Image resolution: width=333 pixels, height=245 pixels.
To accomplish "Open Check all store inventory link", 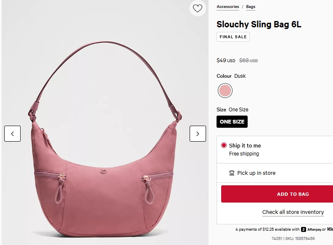I will (293, 212).
